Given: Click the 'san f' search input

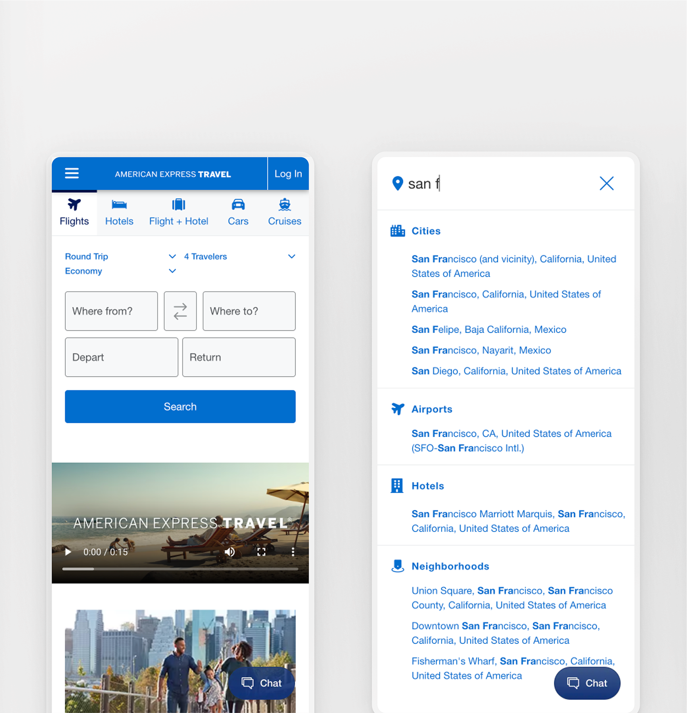Looking at the screenshot, I should click(x=498, y=183).
